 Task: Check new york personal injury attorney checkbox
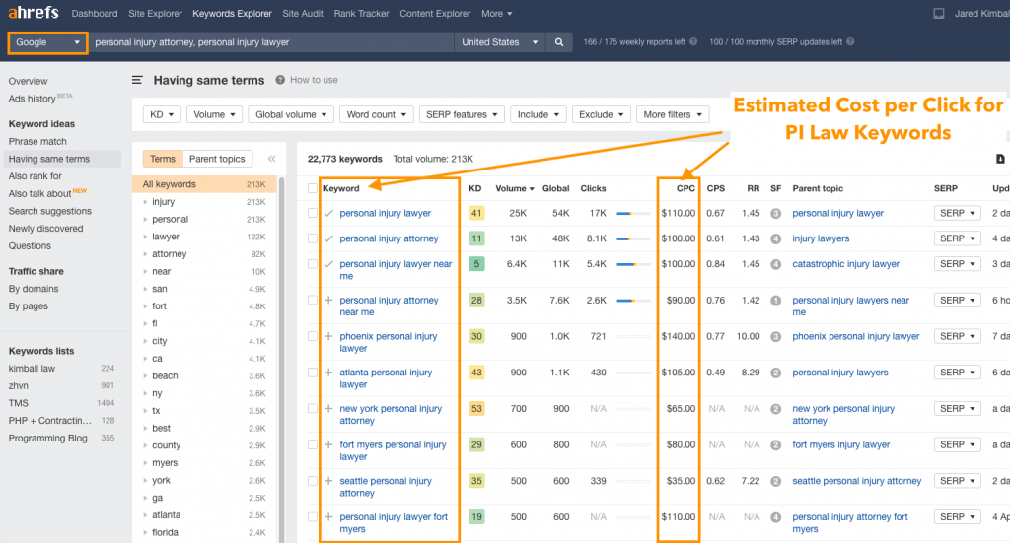click(313, 408)
